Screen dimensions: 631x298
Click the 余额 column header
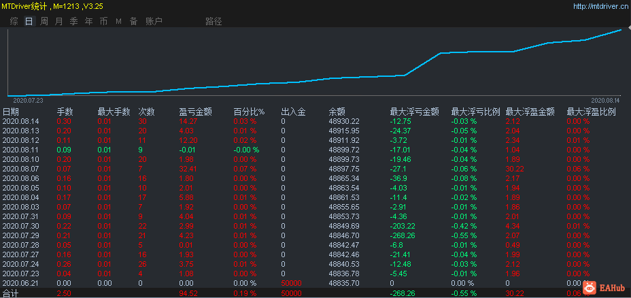[x=337, y=112]
